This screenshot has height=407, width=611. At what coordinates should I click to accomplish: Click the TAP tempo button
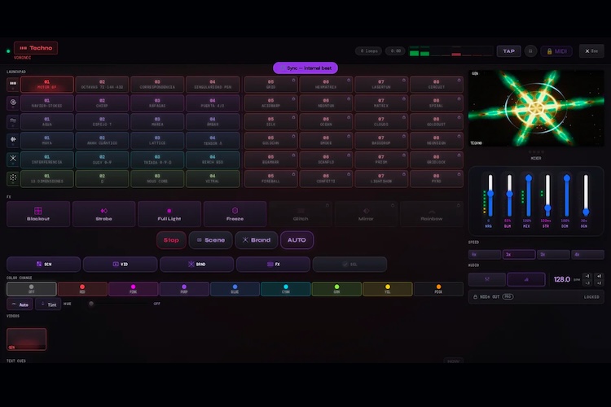pos(508,51)
